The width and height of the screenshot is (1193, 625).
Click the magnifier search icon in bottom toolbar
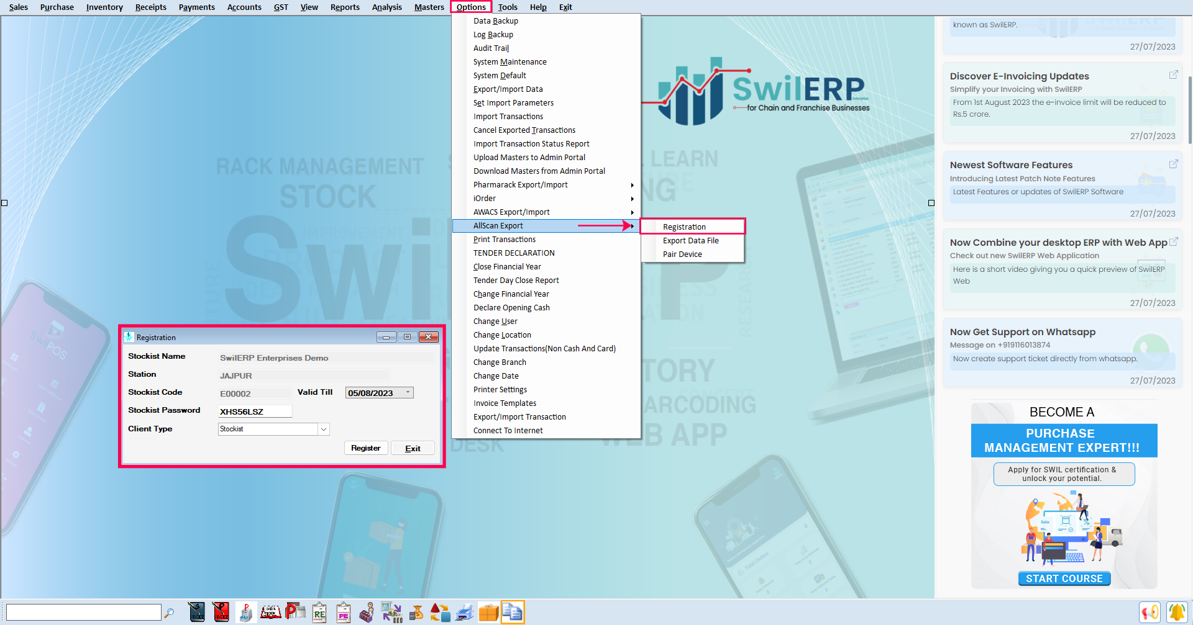[169, 613]
